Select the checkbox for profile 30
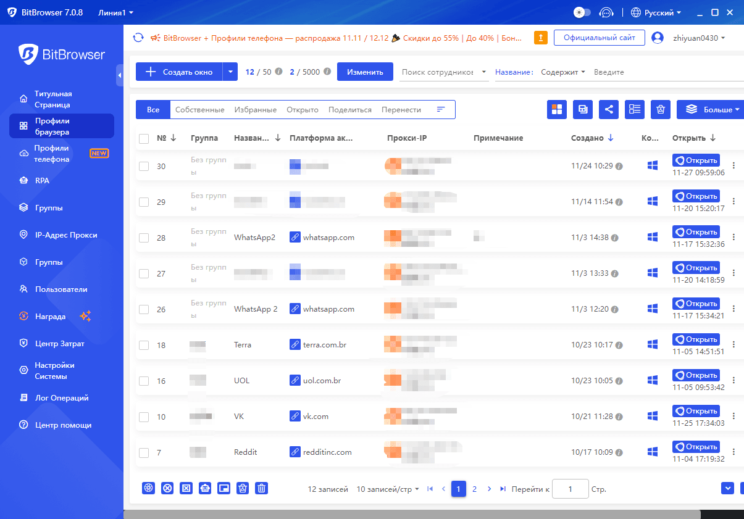This screenshot has width=744, height=519. pos(143,167)
